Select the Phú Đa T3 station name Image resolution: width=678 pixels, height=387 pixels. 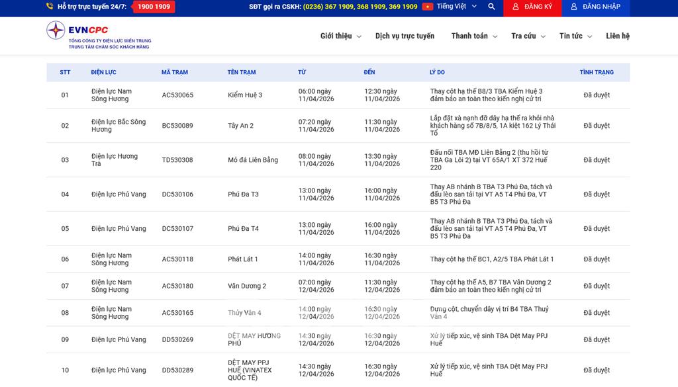point(243,194)
